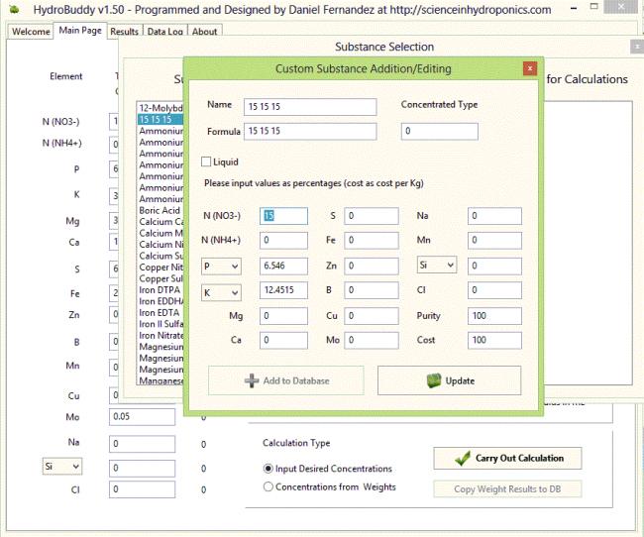
Task: Click the N (NH4+) field in dialog
Action: (283, 241)
